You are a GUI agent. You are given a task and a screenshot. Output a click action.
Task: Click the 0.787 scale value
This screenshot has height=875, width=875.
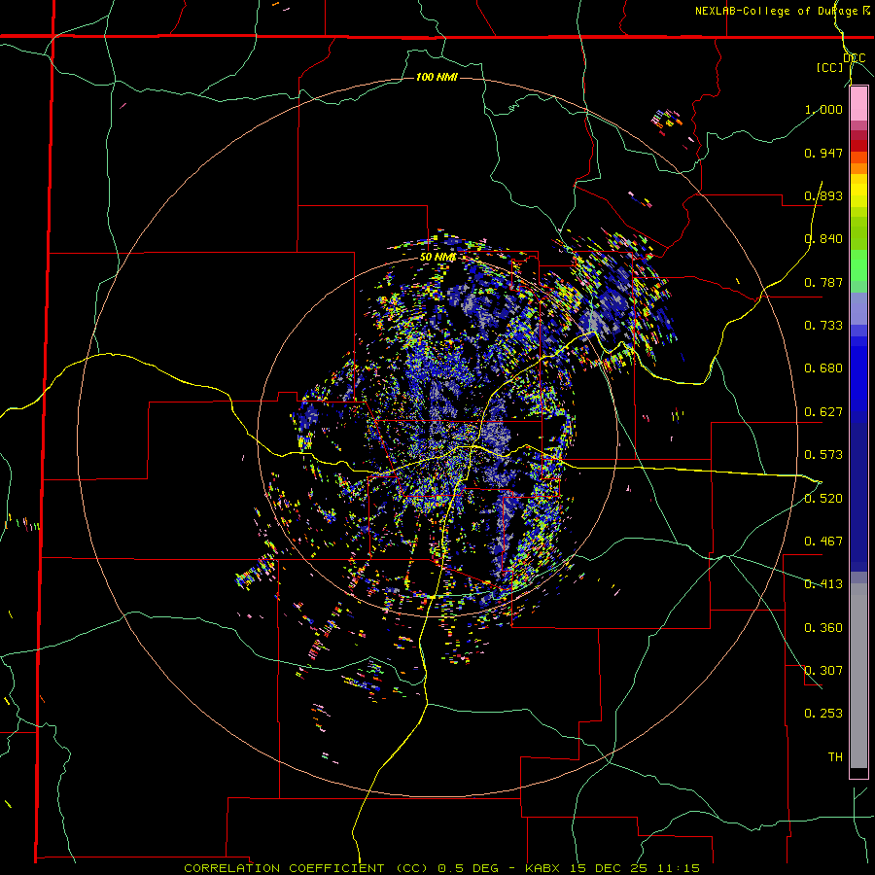(823, 282)
